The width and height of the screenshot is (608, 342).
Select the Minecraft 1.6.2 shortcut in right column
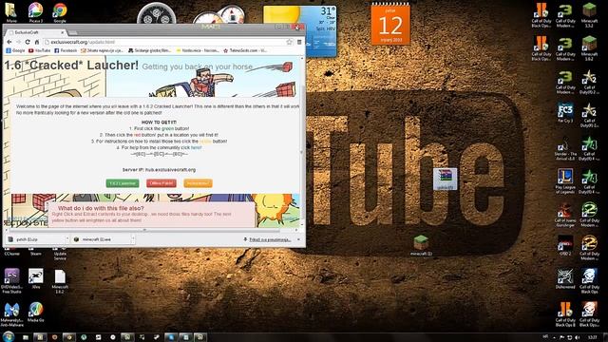click(x=589, y=48)
